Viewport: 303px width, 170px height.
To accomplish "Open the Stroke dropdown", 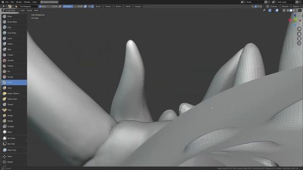I will click(119, 6).
